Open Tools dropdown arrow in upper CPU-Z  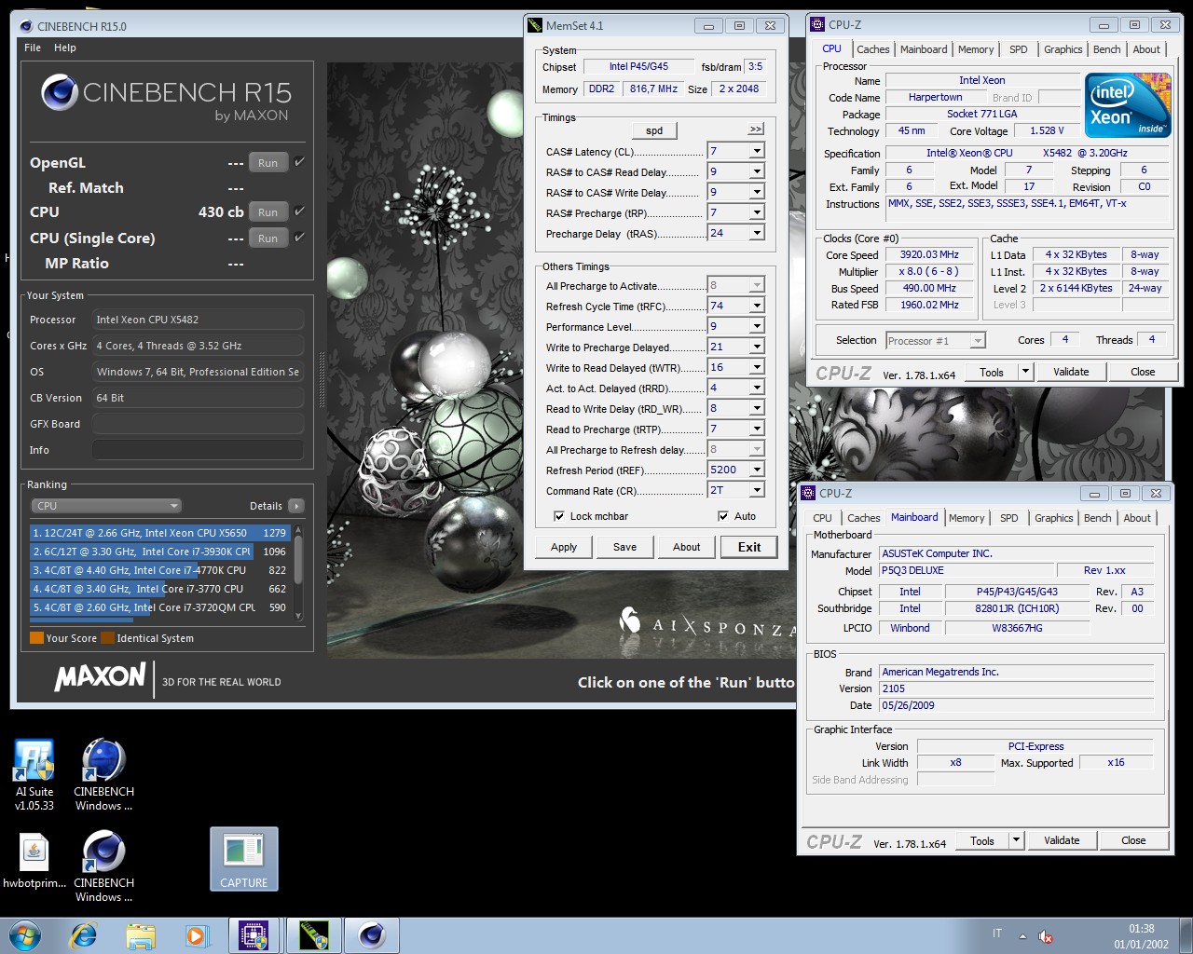click(x=1025, y=372)
